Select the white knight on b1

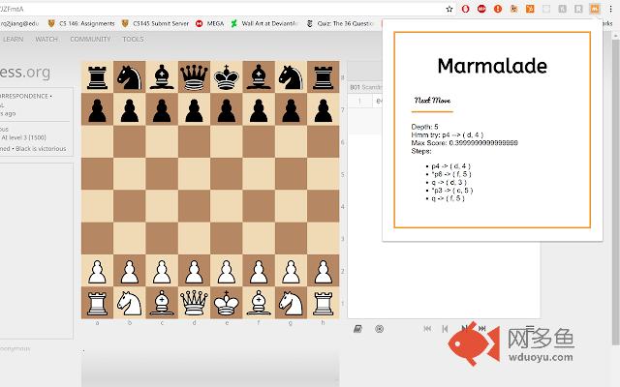click(x=129, y=303)
